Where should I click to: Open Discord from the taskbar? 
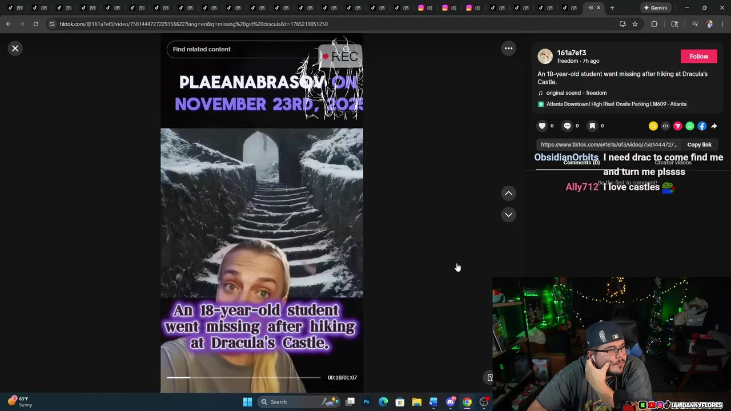451,402
